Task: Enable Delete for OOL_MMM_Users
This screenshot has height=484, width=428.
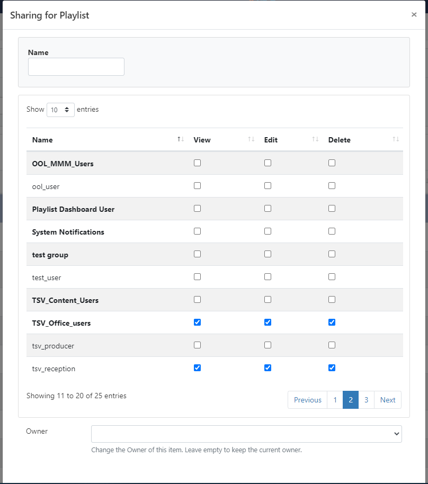Action: click(x=332, y=163)
